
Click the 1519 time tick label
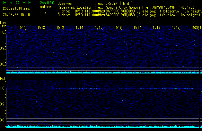tap(176, 28)
